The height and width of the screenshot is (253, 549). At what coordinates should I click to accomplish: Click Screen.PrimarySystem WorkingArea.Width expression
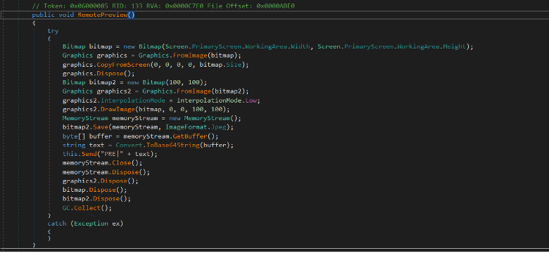[237, 46]
